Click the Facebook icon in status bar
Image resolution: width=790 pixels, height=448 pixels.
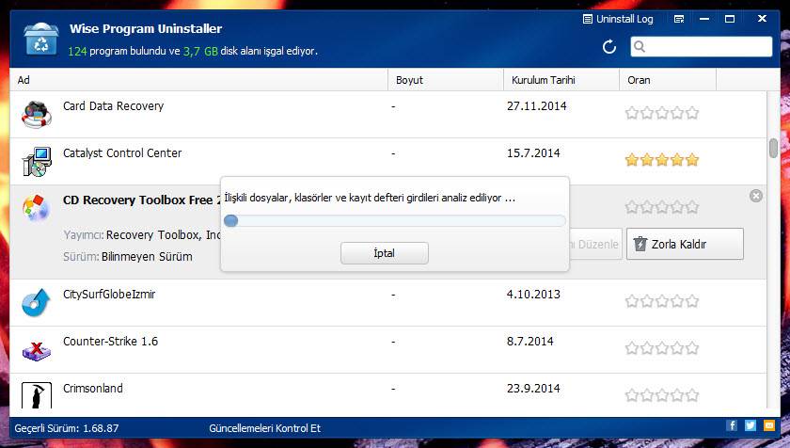733,426
